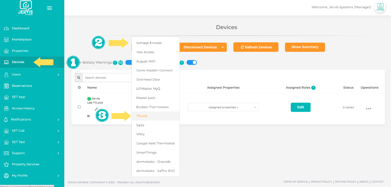Click the Users person icon
The width and height of the screenshot is (391, 187).
pos(6,75)
